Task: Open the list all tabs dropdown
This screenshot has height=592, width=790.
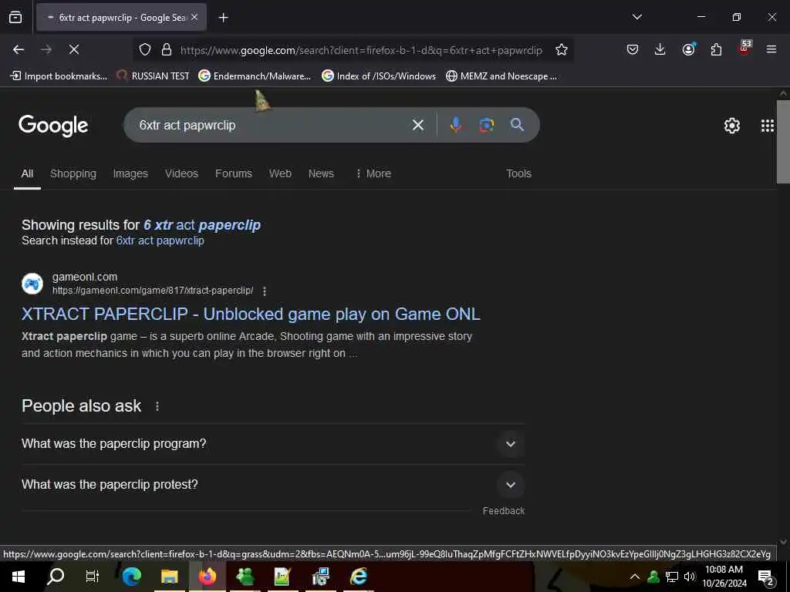Action: 636,17
